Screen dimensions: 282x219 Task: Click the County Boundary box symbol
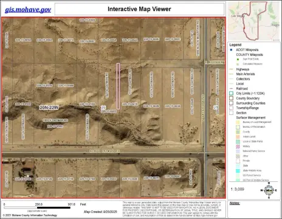(232, 99)
